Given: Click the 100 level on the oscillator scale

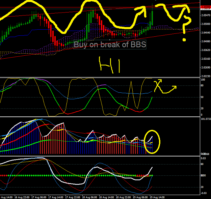Looking at the screenshot, I should (x=203, y=80).
